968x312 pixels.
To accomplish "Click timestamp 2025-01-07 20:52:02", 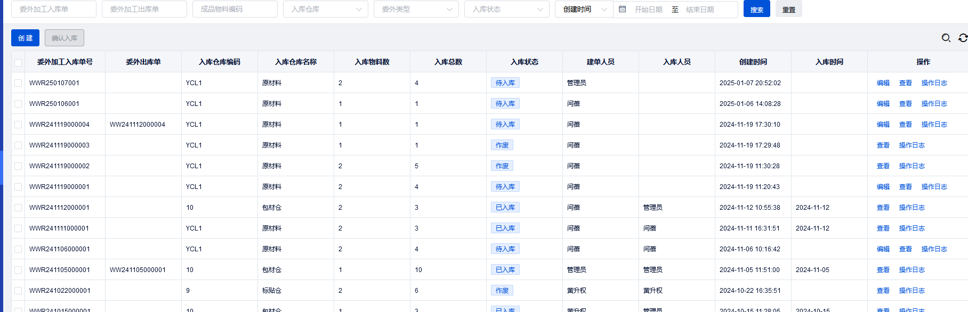I will [750, 83].
